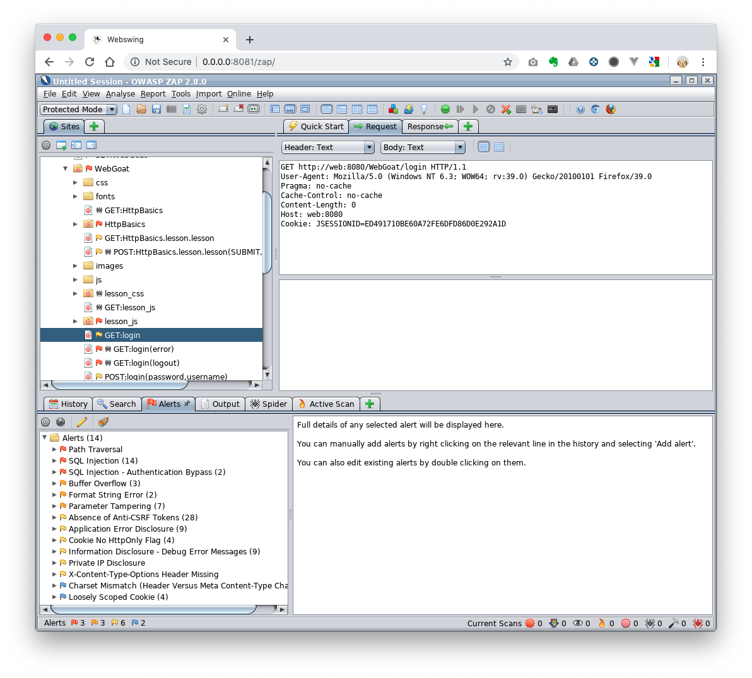The image size is (752, 678).
Task: Expand the Path Traversal alert
Action: tap(54, 449)
